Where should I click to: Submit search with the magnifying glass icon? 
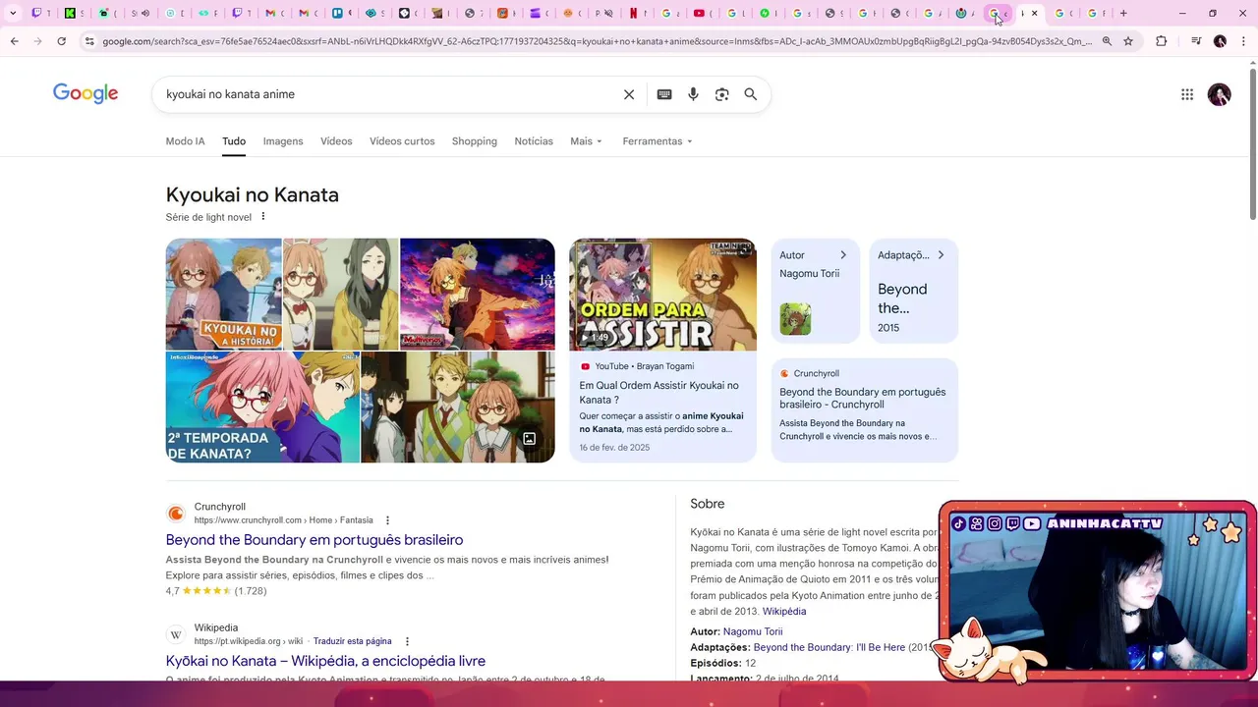click(x=751, y=94)
